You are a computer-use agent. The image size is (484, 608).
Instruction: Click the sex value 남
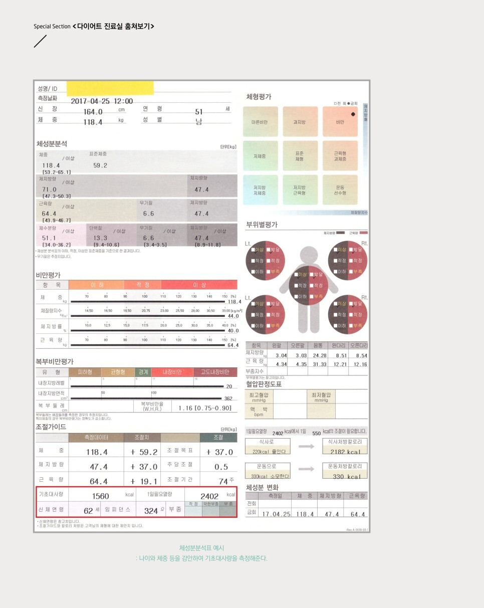pyautogui.click(x=198, y=122)
